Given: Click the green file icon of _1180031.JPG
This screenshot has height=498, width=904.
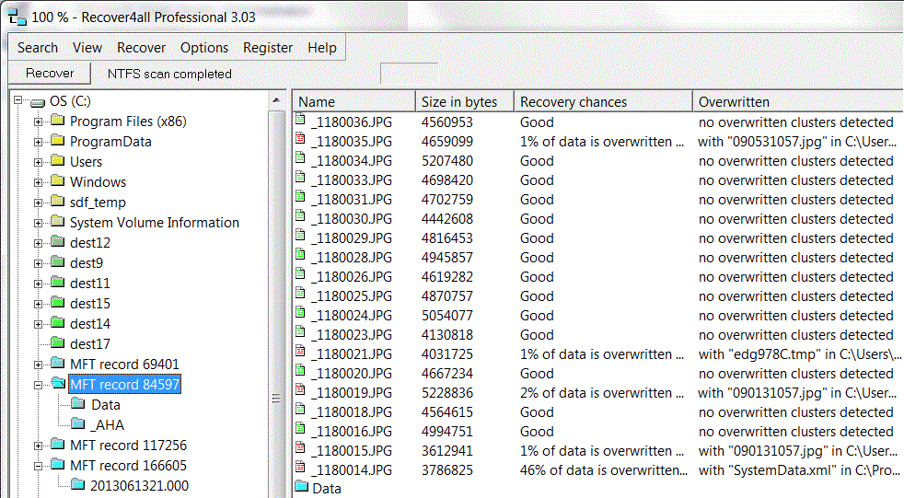Looking at the screenshot, I should pyautogui.click(x=300, y=197).
